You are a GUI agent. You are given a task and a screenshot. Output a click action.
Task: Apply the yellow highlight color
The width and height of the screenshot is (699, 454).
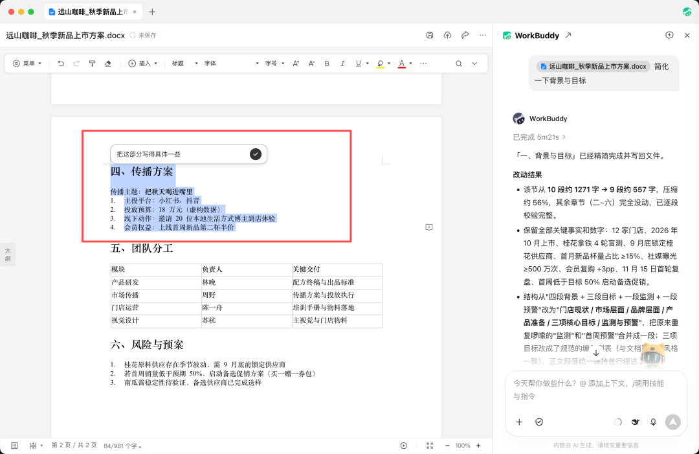pos(381,63)
